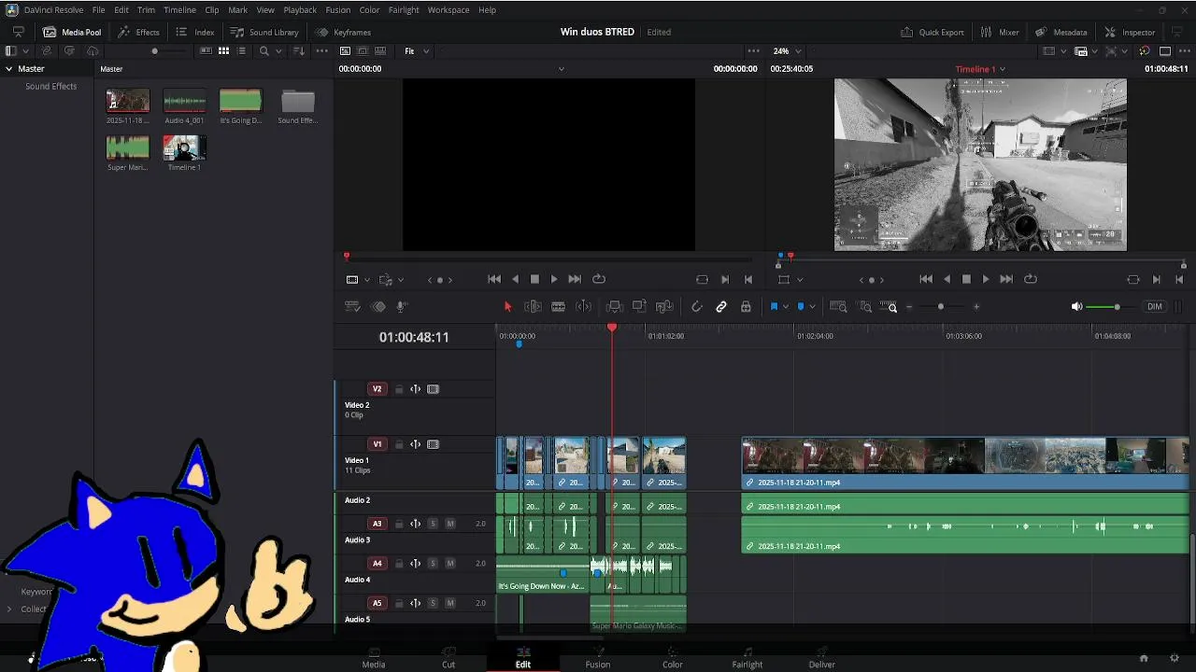Click the Full Extent Zoom icon
Image resolution: width=1196 pixels, height=672 pixels.
click(x=838, y=307)
